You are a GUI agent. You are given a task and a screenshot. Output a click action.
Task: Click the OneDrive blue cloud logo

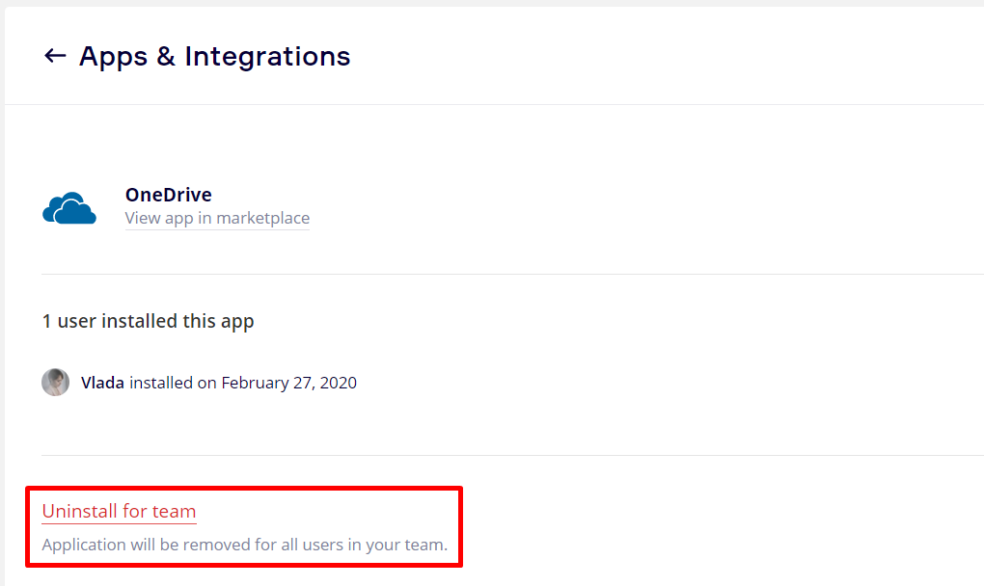tap(69, 207)
